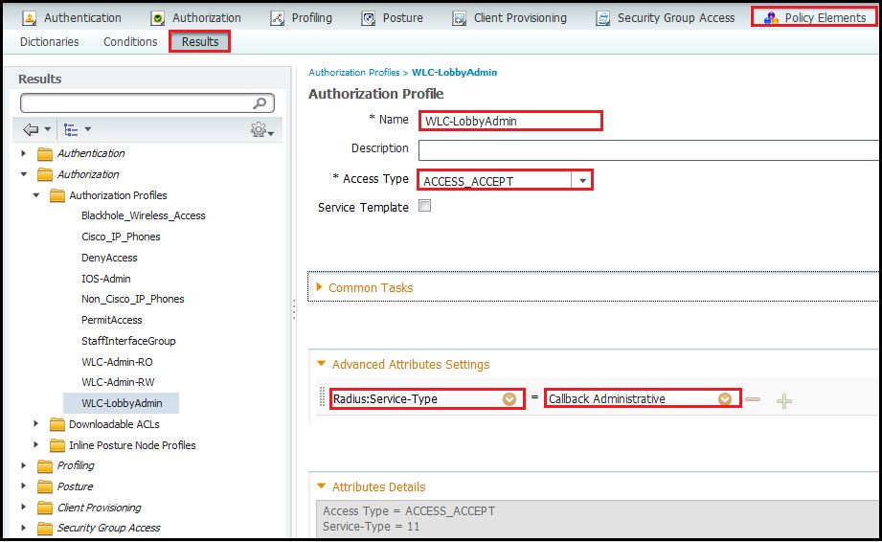Click the Security Group Access folder icon

click(x=44, y=528)
